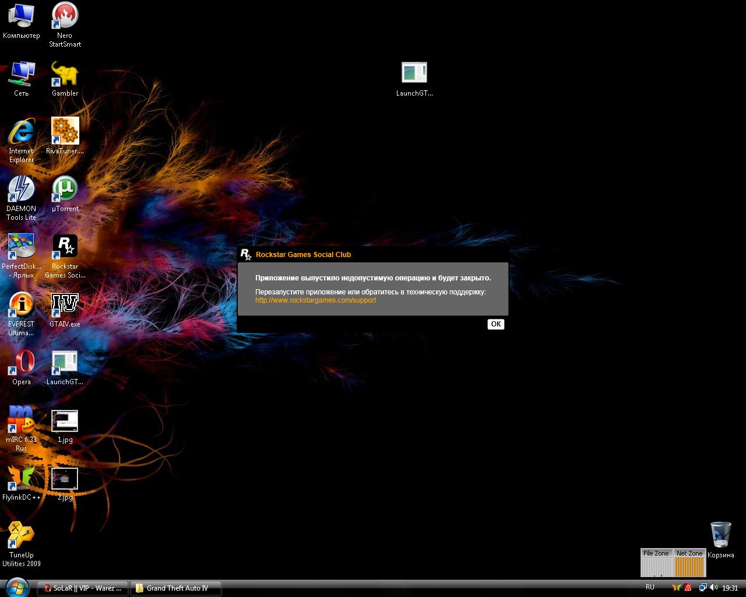Viewport: 746px width, 597px height.
Task: Open the Opera browser shortcut
Action: [22, 362]
